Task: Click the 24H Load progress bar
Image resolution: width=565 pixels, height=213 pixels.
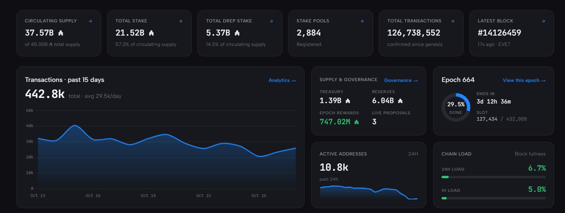Action: (493, 177)
